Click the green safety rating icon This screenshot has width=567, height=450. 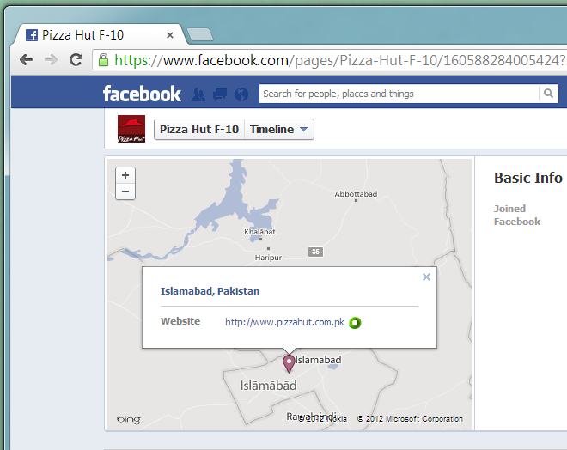click(355, 323)
